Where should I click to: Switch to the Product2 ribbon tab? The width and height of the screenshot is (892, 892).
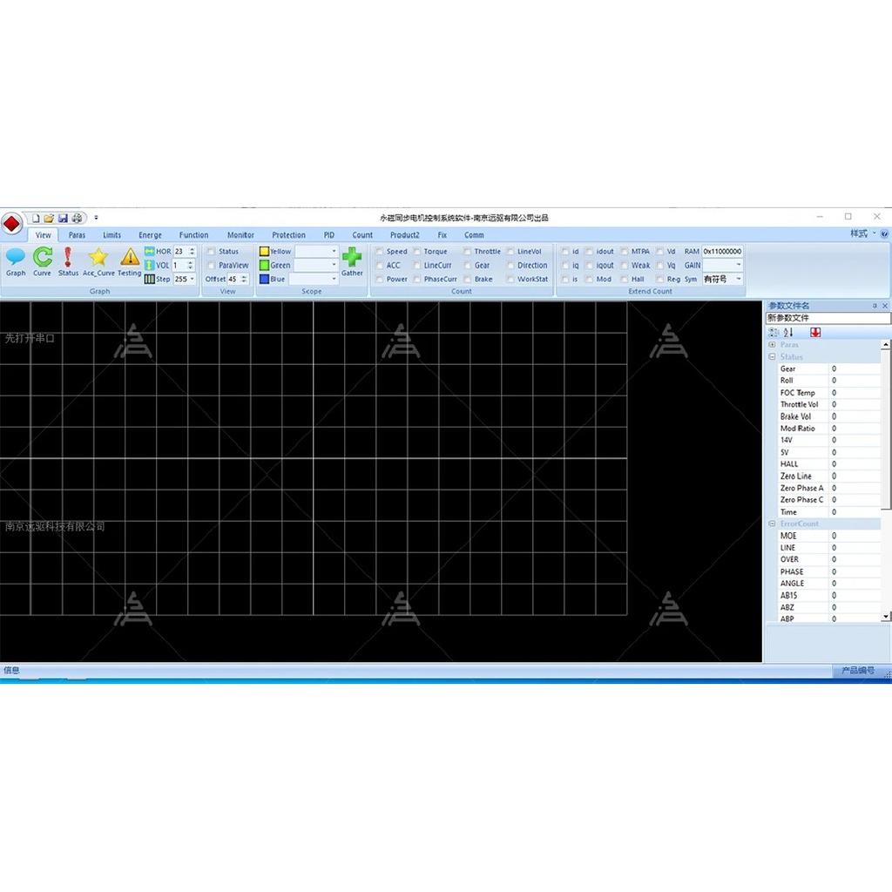pos(404,235)
